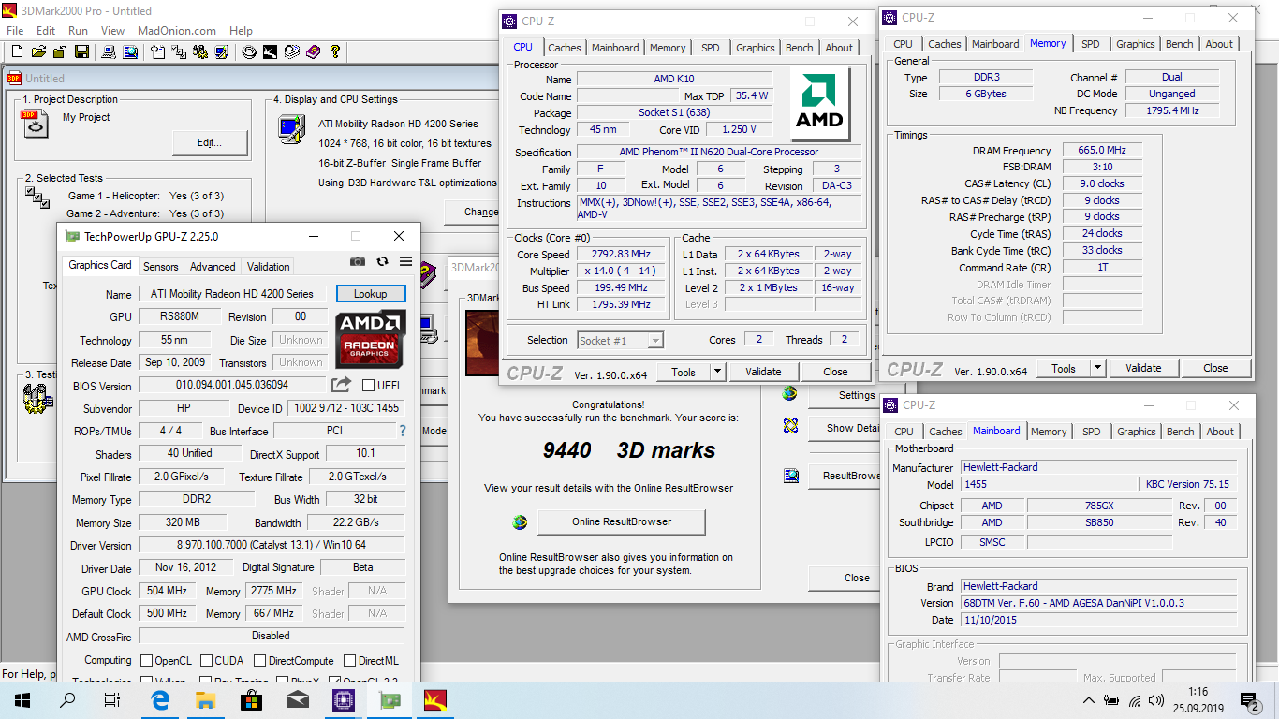
Task: Click the AMD logo in CPU-Z CPU tab
Action: coord(819,104)
